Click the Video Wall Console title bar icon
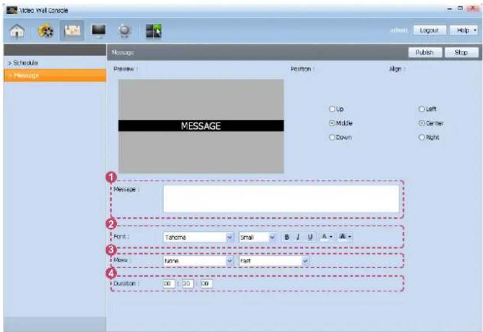The width and height of the screenshot is (483, 332). tap(12, 10)
